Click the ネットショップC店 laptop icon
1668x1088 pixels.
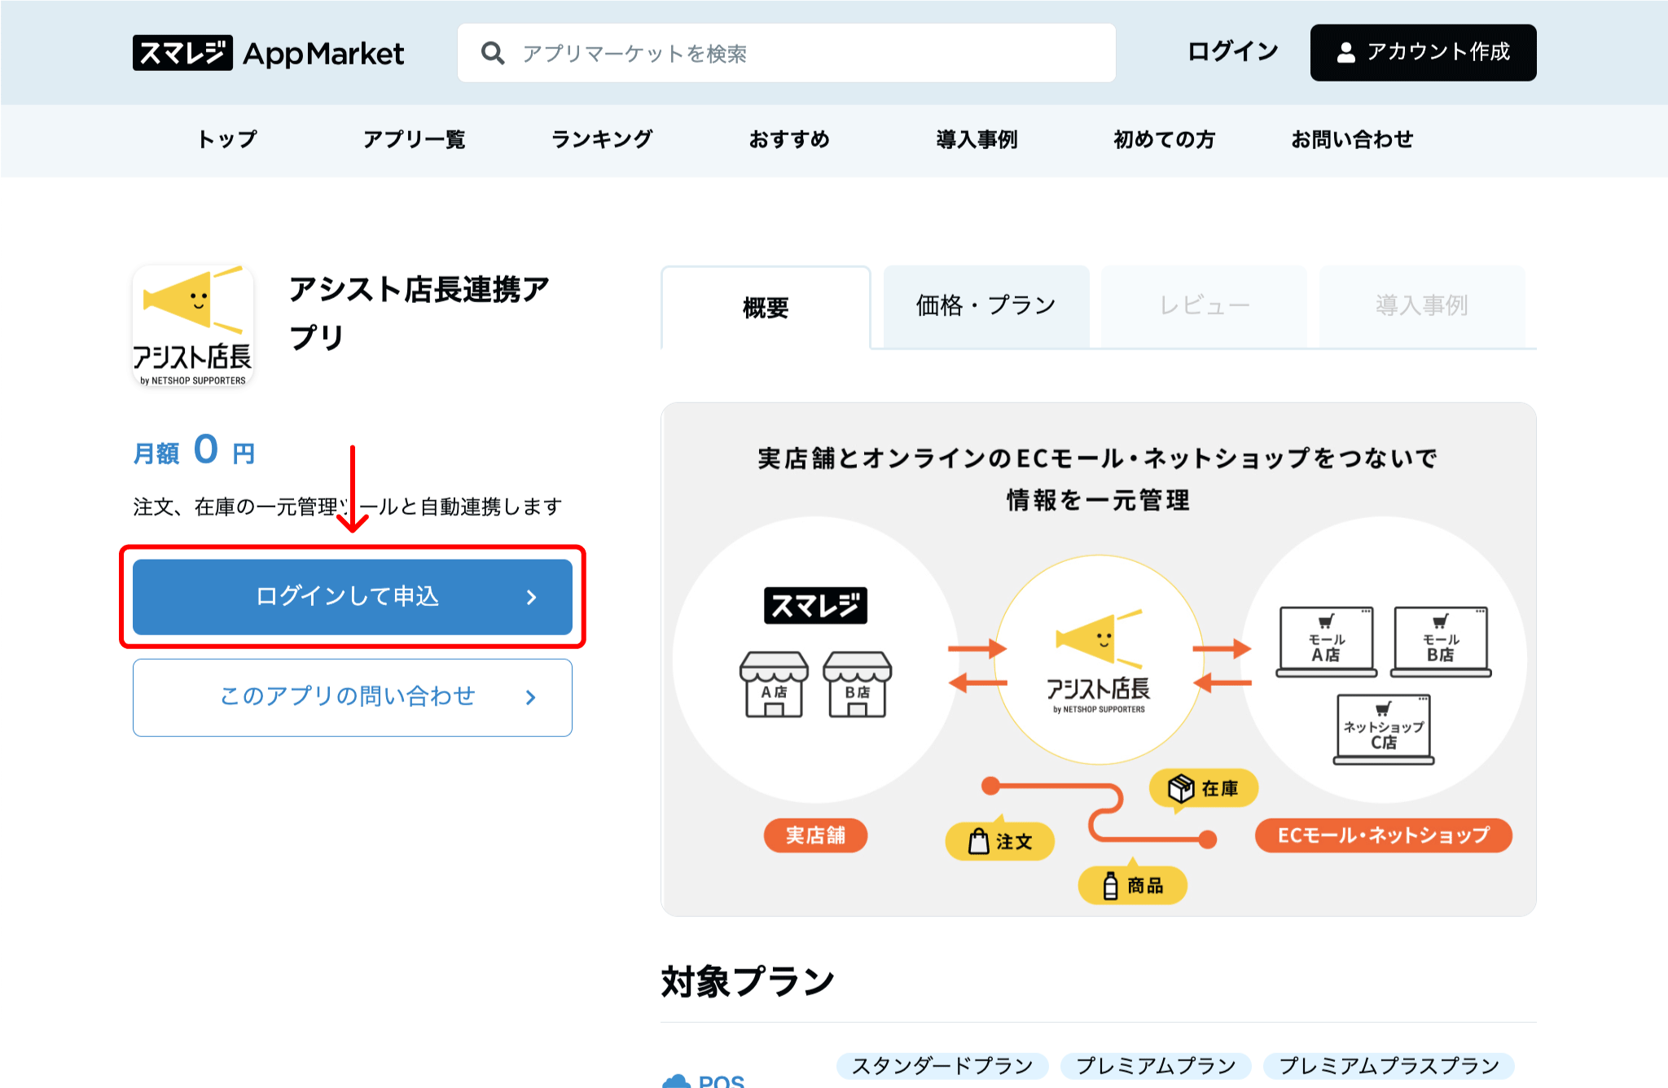pyautogui.click(x=1383, y=729)
